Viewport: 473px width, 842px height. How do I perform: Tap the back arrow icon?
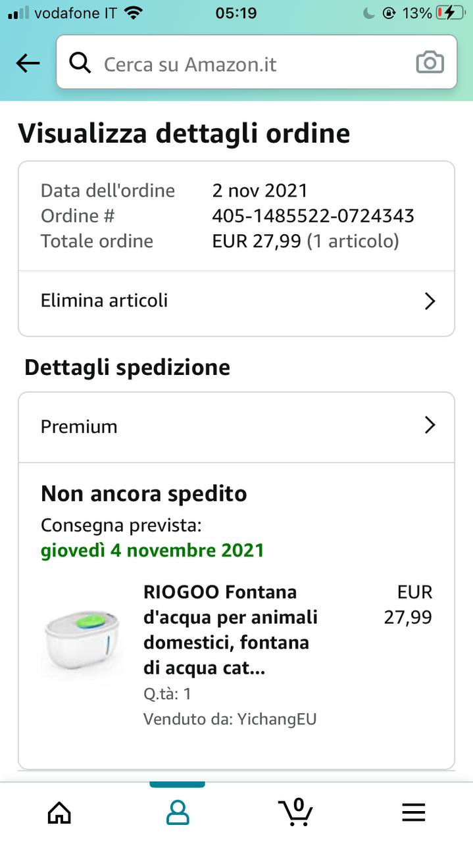[28, 63]
